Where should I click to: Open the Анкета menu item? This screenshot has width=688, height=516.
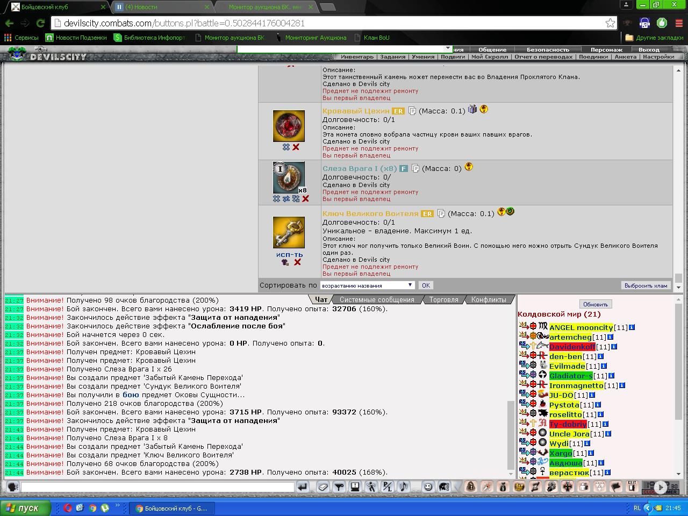(x=625, y=56)
